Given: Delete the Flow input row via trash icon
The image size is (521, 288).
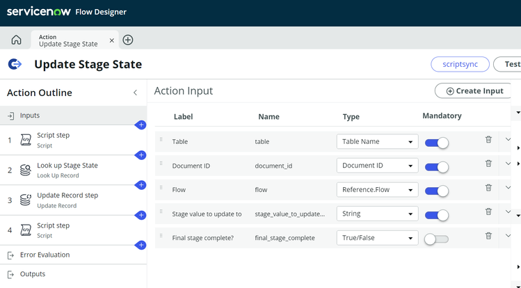Looking at the screenshot, I should click(488, 187).
